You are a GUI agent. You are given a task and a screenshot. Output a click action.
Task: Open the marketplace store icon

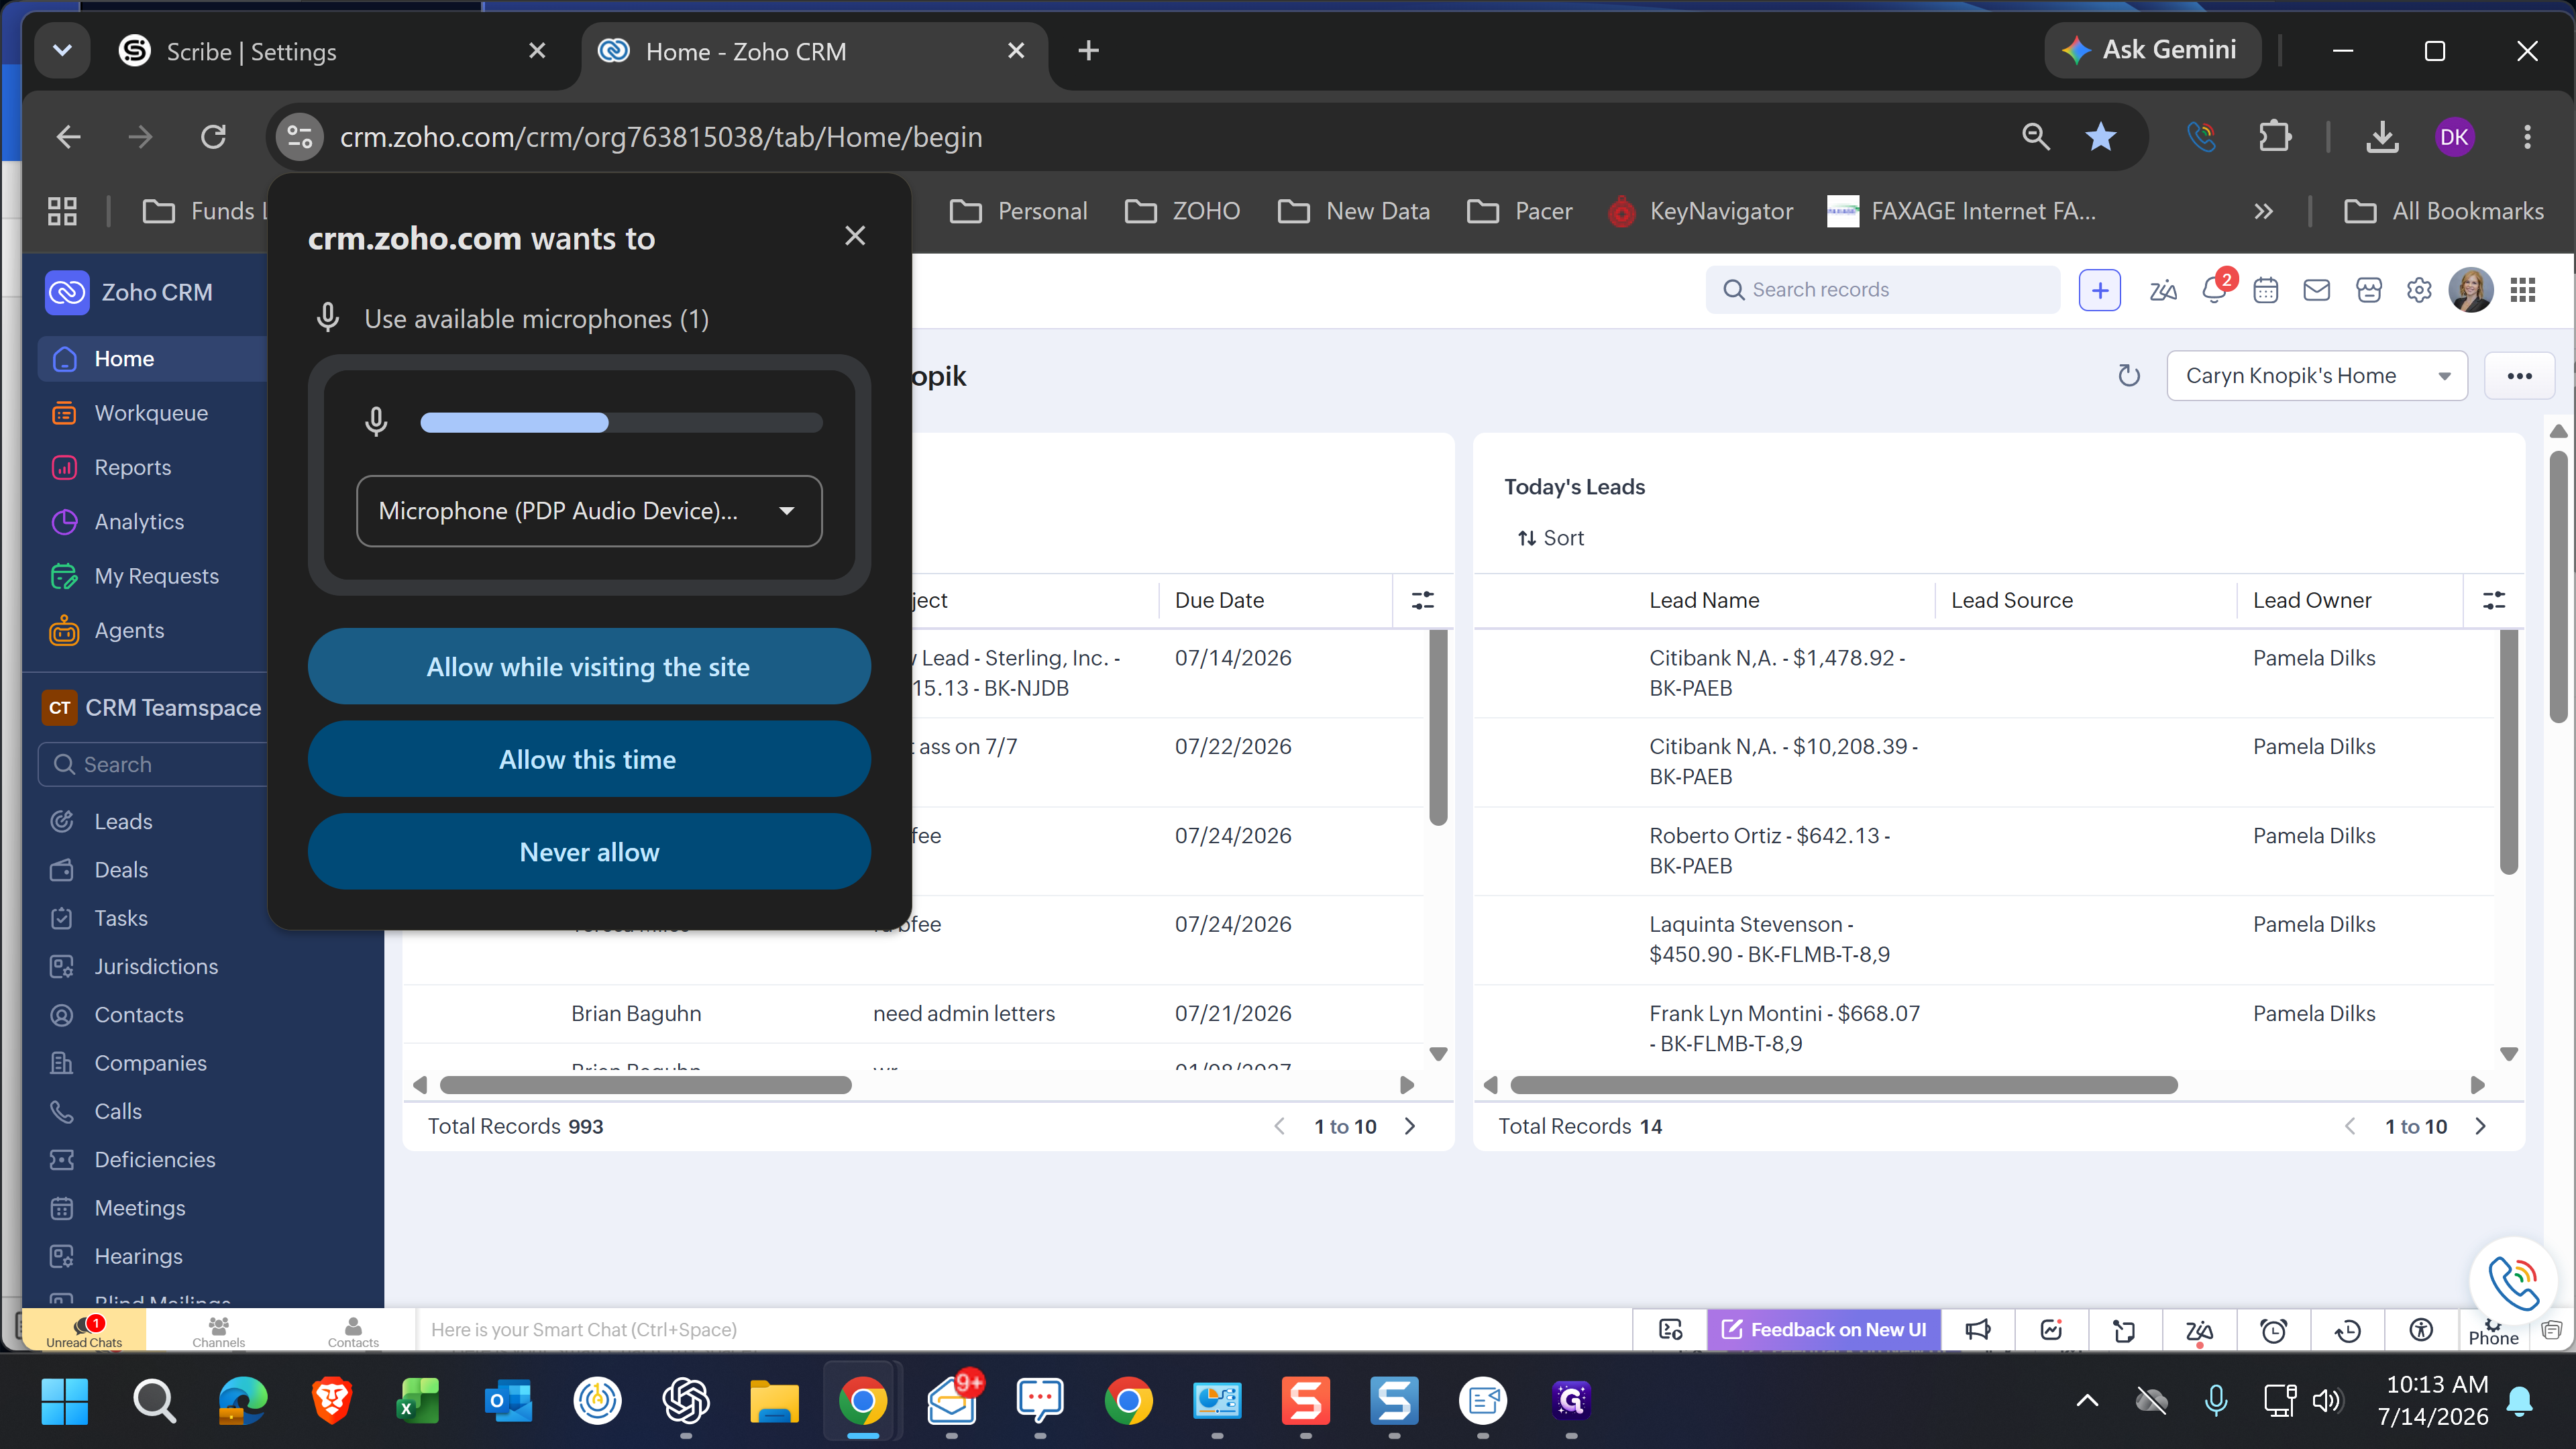point(2368,291)
